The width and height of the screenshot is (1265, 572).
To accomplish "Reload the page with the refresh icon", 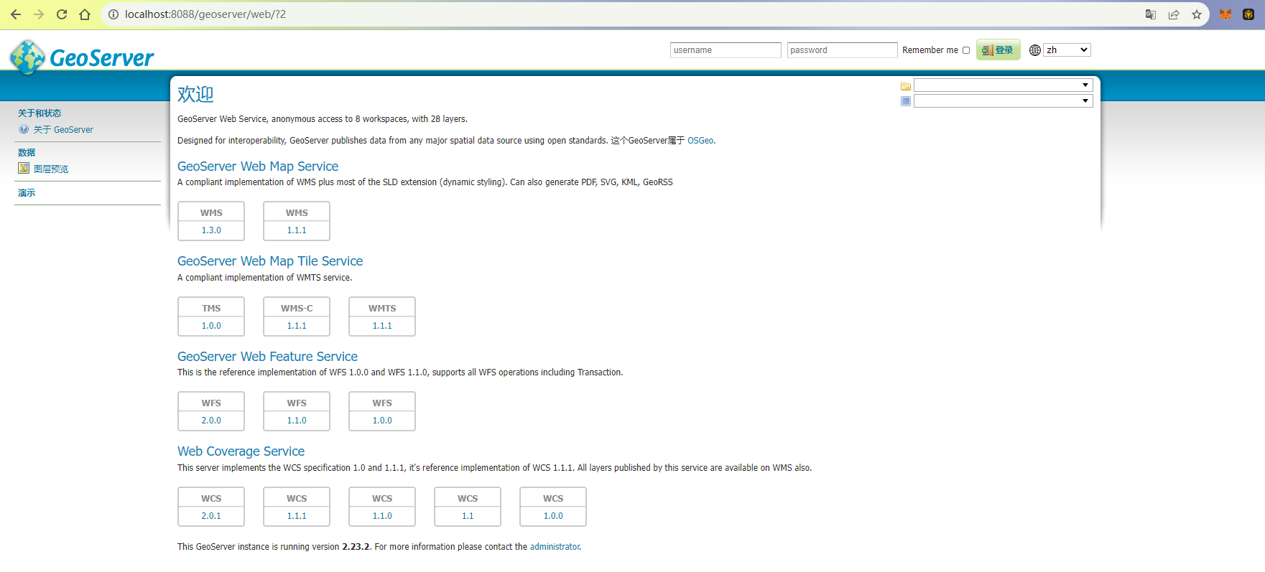I will 62,14.
